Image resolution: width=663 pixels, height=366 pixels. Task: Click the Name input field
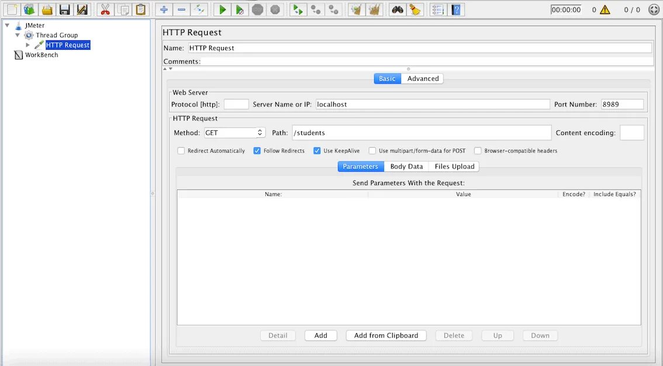pyautogui.click(x=420, y=48)
